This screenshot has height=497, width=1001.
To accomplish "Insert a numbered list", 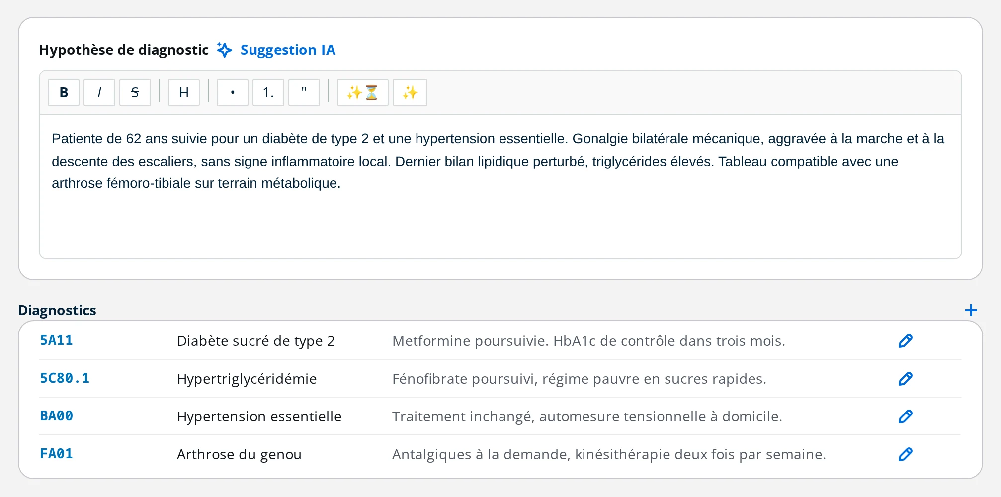I will pyautogui.click(x=268, y=92).
